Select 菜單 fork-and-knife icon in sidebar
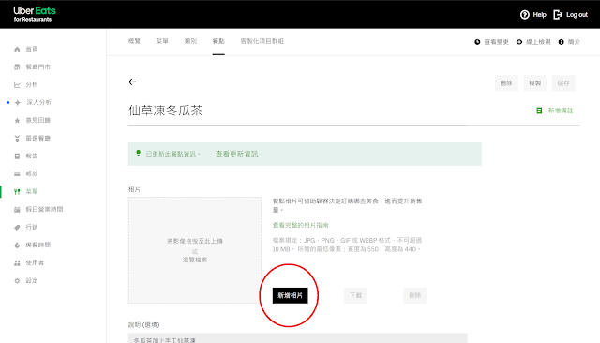The image size is (600, 343). pyautogui.click(x=17, y=191)
